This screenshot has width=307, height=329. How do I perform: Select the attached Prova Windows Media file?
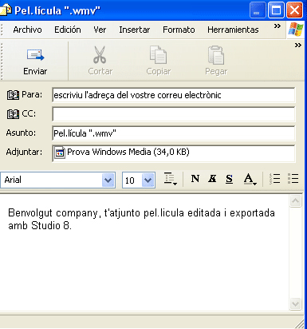122,153
